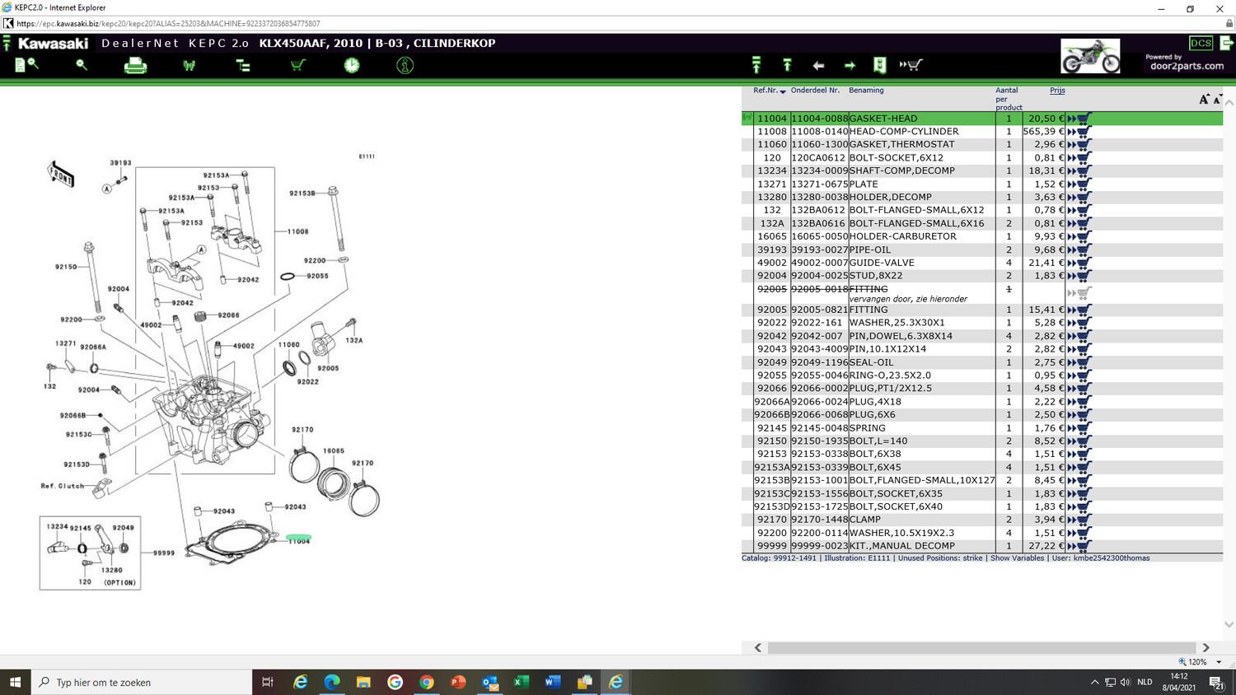Image resolution: width=1236 pixels, height=695 pixels.
Task: Open the 120% zoom level dropdown
Action: click(x=1219, y=662)
